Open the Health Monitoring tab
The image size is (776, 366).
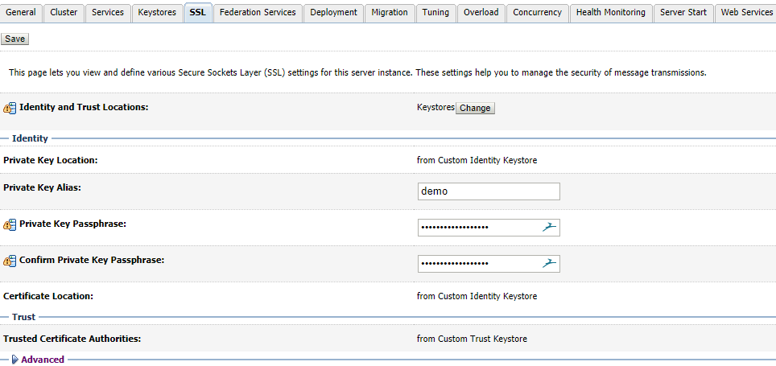pos(610,13)
